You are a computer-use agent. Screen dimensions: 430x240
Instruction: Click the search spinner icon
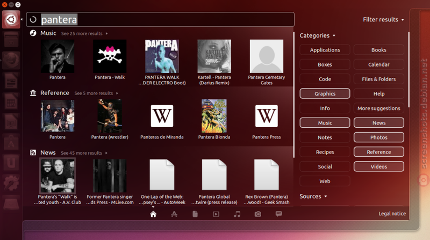(x=33, y=19)
